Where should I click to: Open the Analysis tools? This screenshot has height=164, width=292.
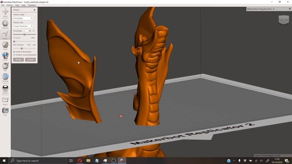[5, 77]
